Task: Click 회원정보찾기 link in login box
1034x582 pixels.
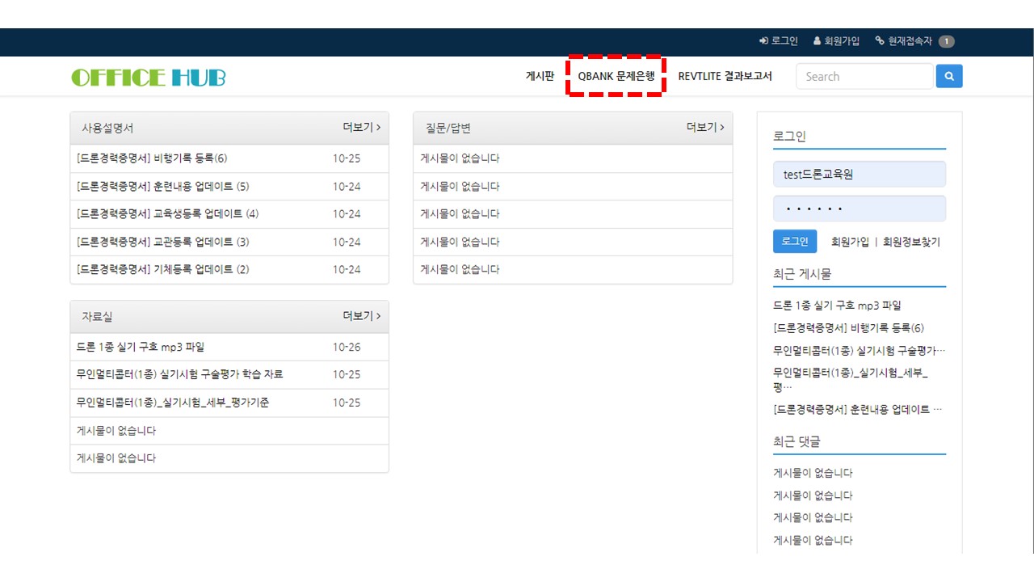Action: click(x=911, y=242)
